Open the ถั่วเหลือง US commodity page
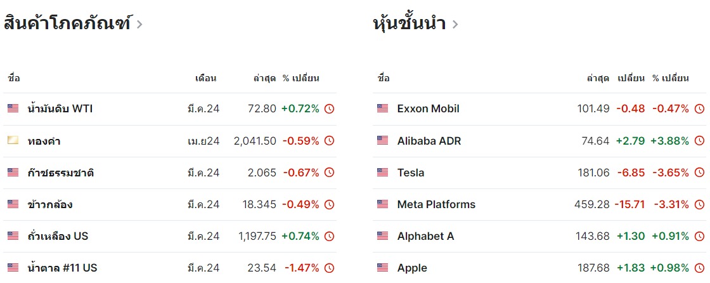The height and width of the screenshot is (283, 710). (58, 236)
